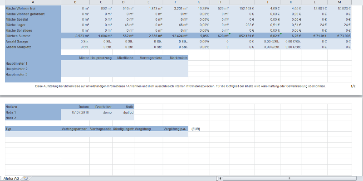Select the 'Fläche Wohnen gefördert' cell
Screen dimensions: 363x181
33,14
